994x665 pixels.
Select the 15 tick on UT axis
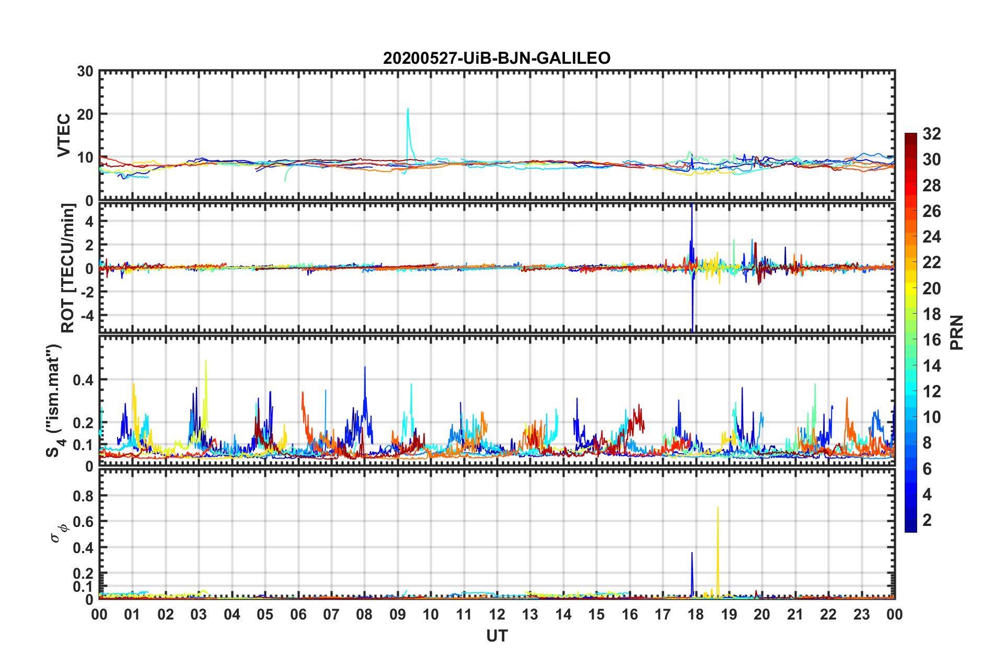(596, 614)
